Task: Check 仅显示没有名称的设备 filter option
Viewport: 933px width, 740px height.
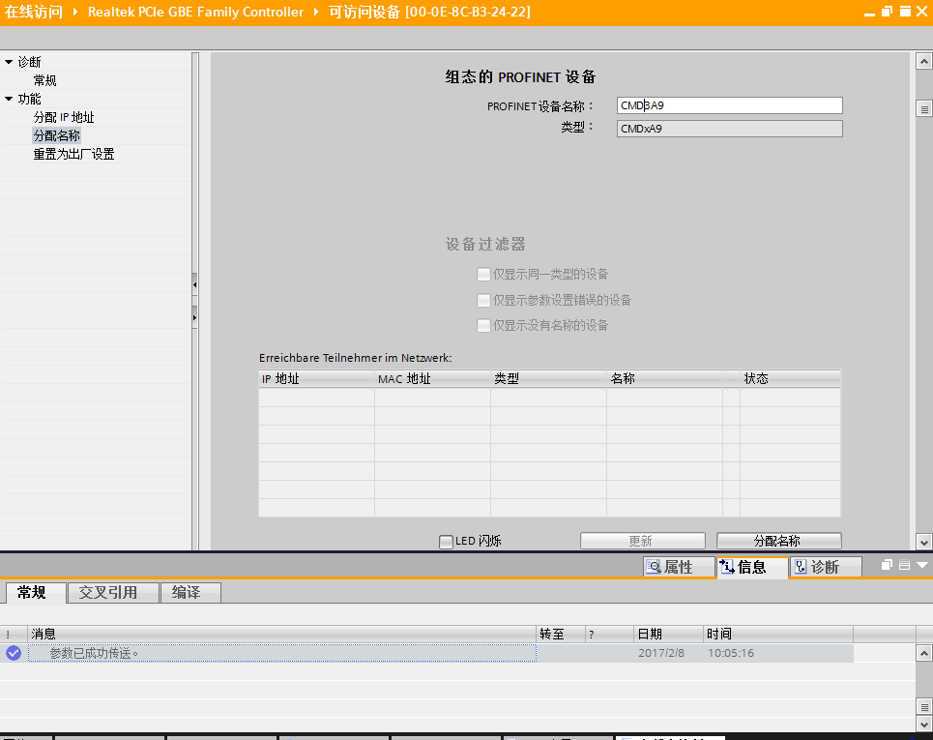Action: [x=483, y=326]
